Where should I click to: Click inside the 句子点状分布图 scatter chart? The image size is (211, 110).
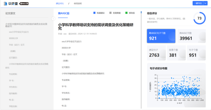point(180,87)
